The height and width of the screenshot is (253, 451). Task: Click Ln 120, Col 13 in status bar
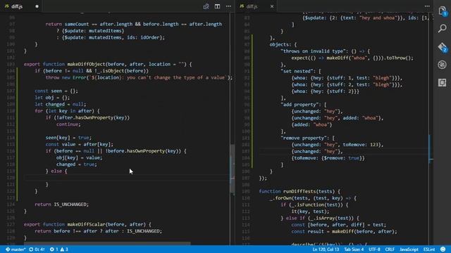click(x=326, y=249)
